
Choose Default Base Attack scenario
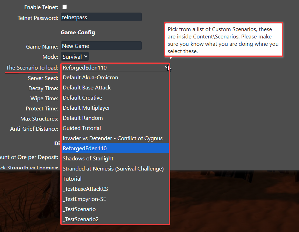(86, 87)
